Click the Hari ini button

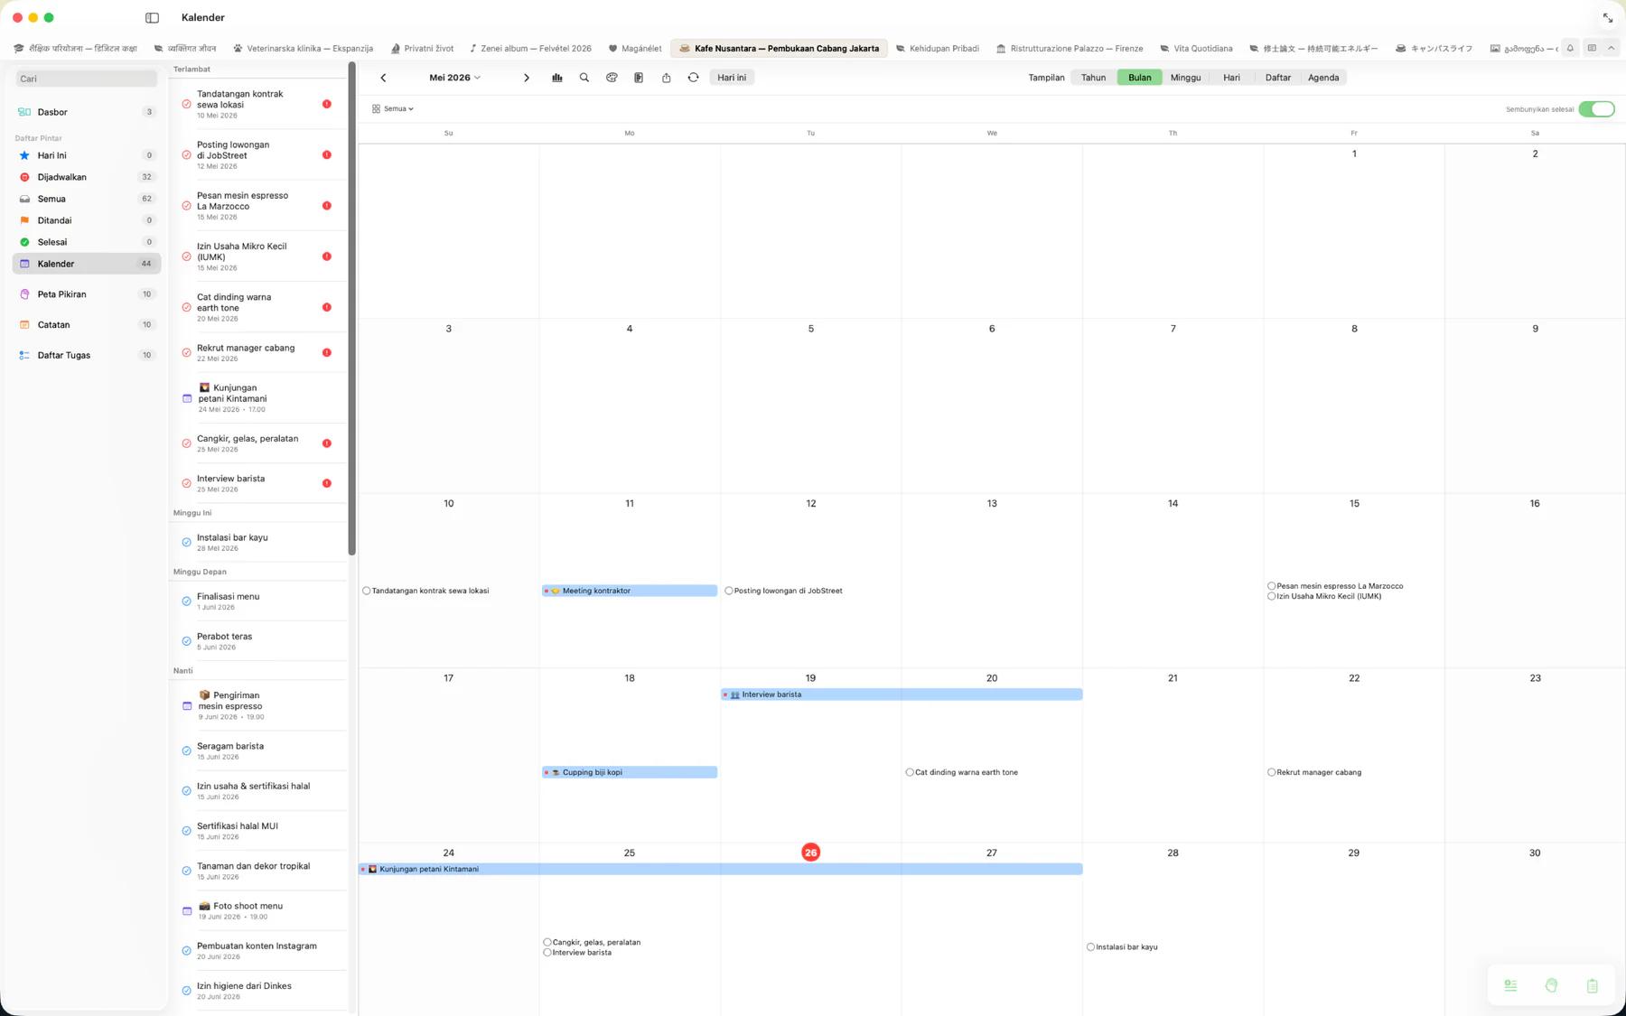(x=732, y=78)
